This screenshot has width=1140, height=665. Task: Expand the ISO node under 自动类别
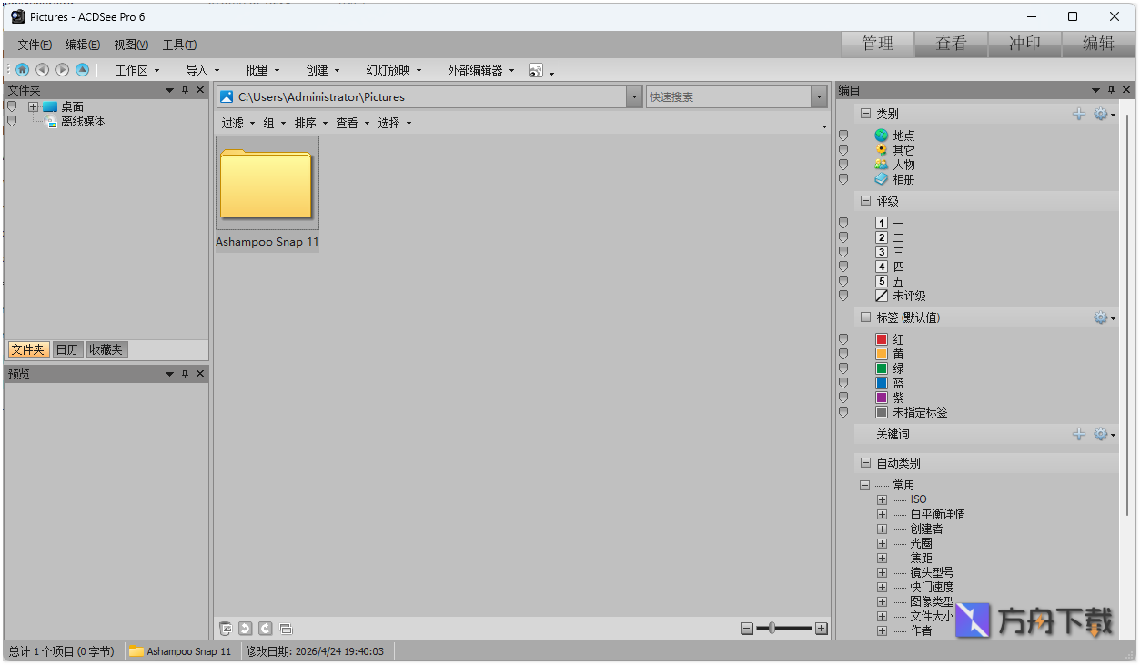(881, 499)
